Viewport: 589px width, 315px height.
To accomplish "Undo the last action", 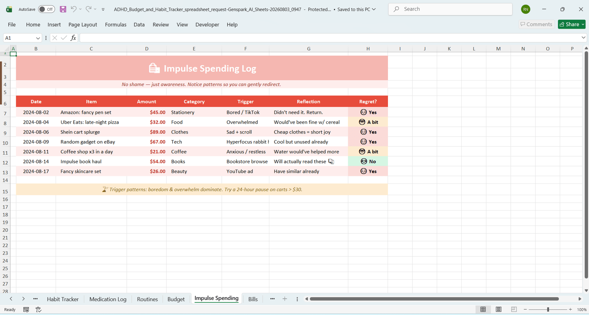I will 73,9.
